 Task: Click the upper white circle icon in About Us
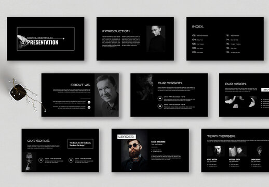tap(89, 102)
